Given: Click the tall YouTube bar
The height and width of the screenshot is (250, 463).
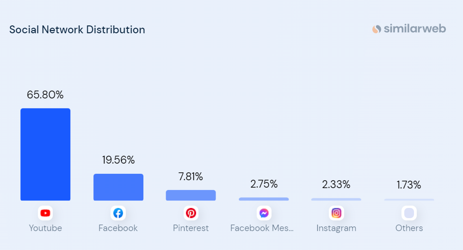Looking at the screenshot, I should point(45,154).
